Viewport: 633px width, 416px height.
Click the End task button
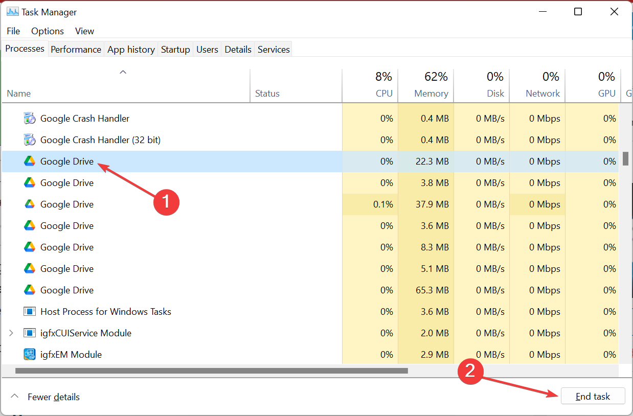tap(593, 397)
